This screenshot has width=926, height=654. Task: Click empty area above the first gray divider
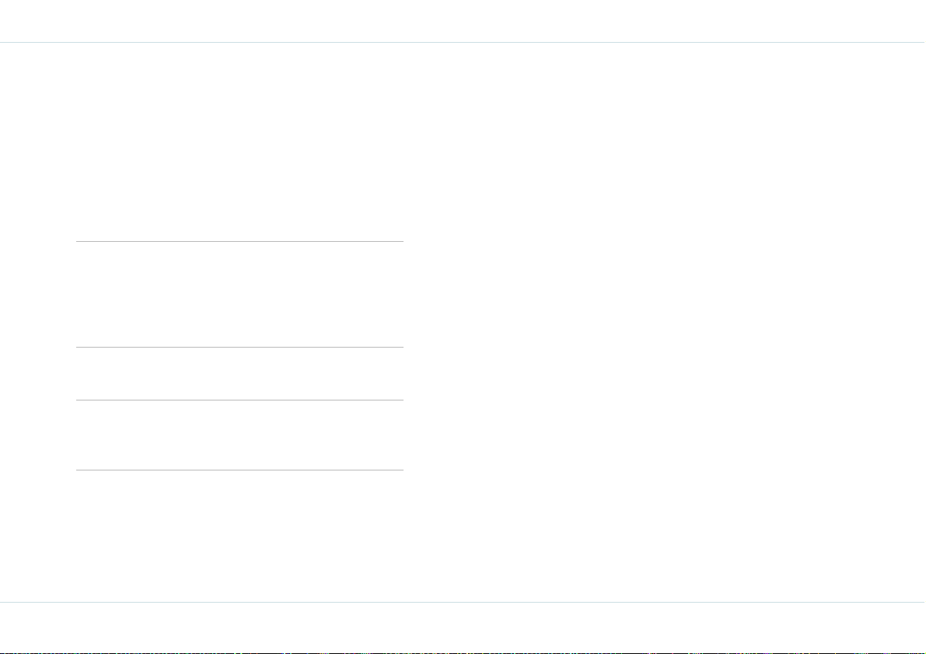pyautogui.click(x=239, y=142)
